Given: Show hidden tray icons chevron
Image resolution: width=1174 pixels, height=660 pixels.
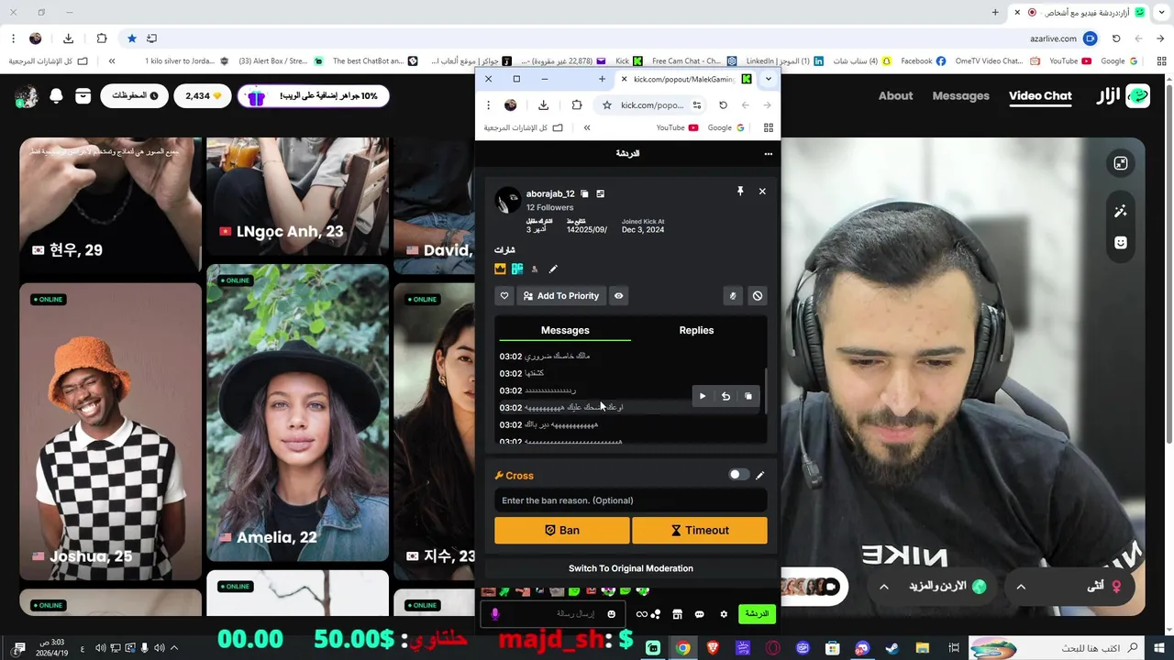Looking at the screenshot, I should [x=173, y=648].
